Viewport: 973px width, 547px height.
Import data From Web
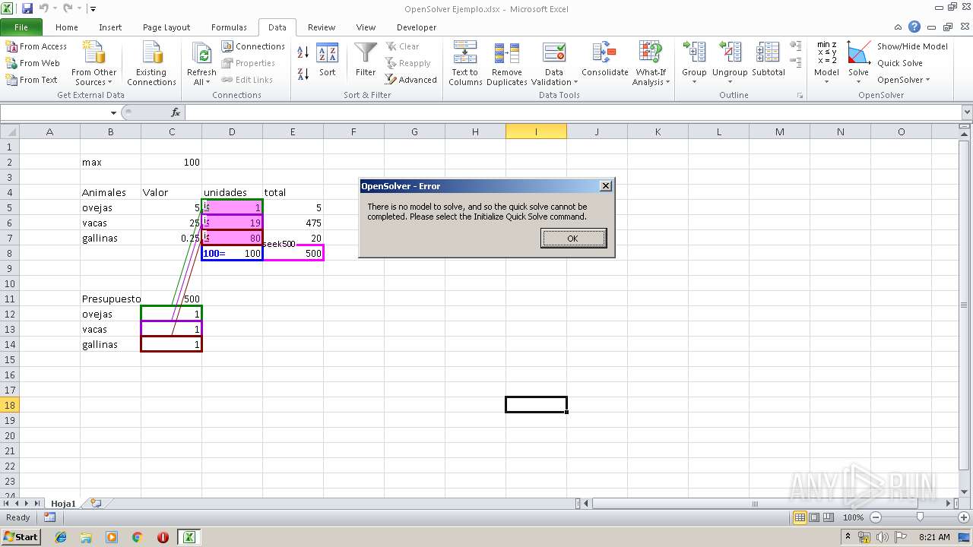[33, 63]
